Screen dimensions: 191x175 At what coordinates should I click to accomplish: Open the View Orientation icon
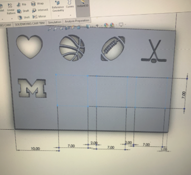[79, 27]
